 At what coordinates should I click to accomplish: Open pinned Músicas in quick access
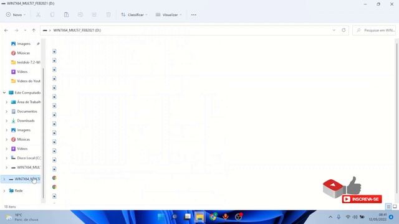pos(24,53)
